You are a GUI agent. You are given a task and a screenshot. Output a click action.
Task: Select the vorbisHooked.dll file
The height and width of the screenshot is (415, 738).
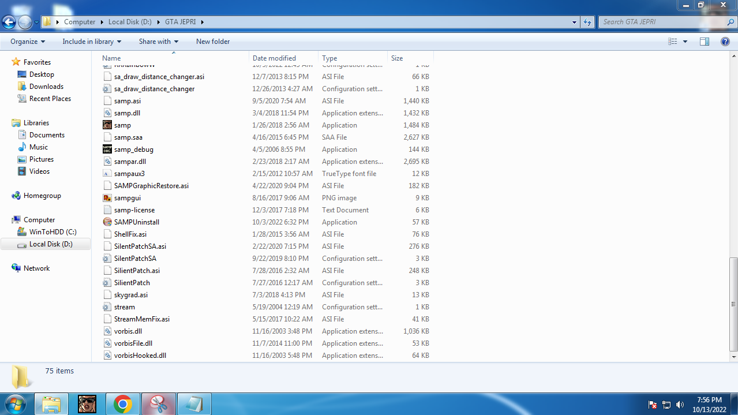click(140, 356)
